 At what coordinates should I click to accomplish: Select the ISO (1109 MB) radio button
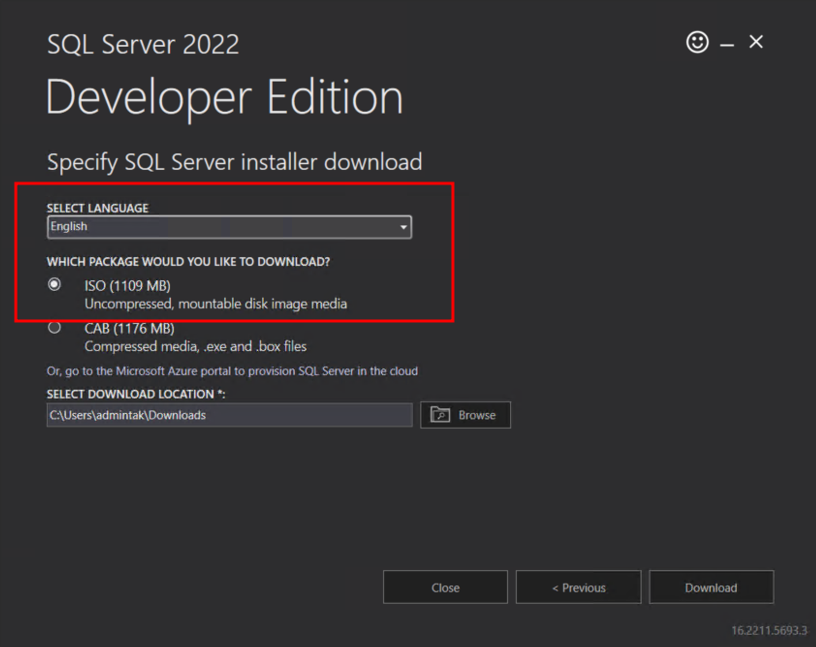(x=54, y=284)
